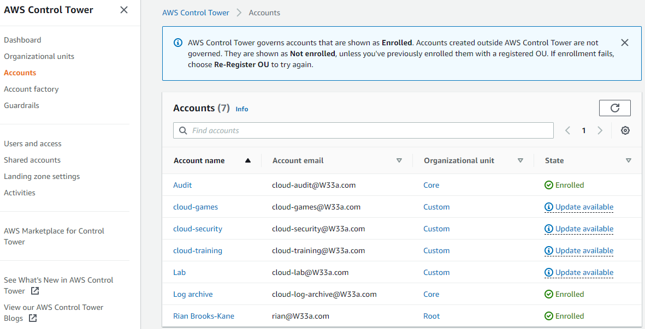Navigate to Guardrails in the sidebar
Viewport: 645px width, 329px height.
pyautogui.click(x=21, y=105)
